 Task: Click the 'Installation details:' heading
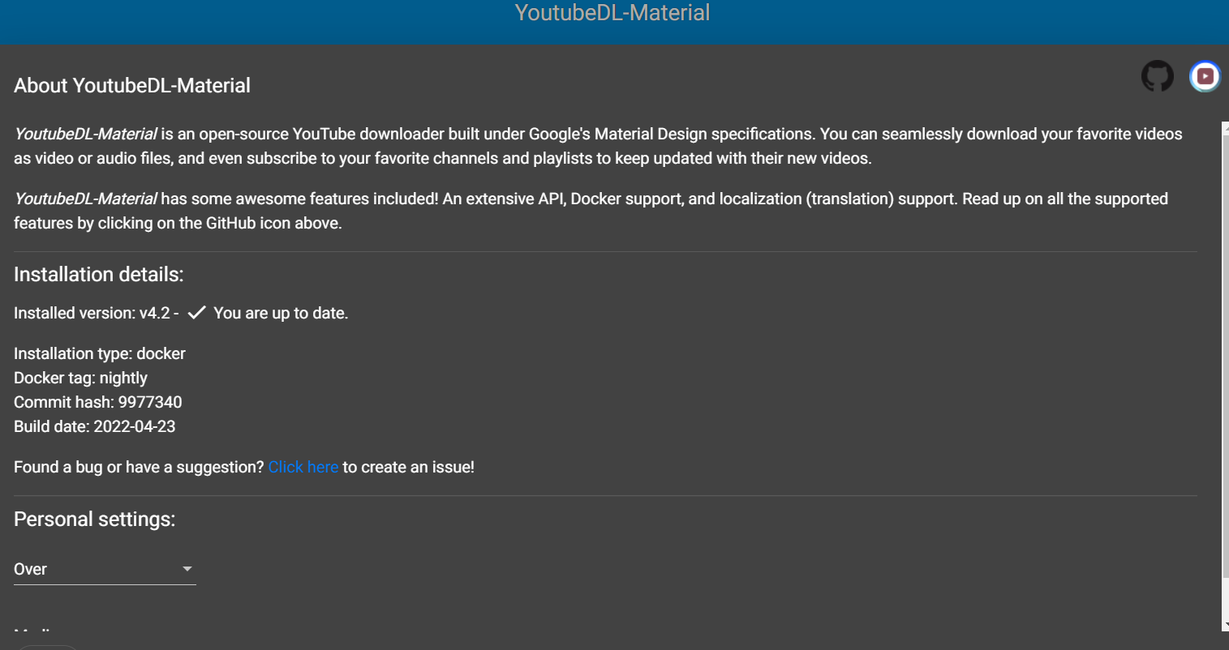click(99, 274)
